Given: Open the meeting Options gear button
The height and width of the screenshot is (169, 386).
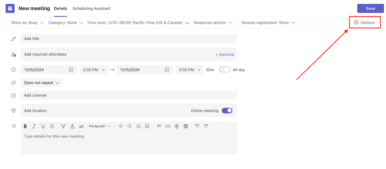Looking at the screenshot, I should click(x=364, y=23).
